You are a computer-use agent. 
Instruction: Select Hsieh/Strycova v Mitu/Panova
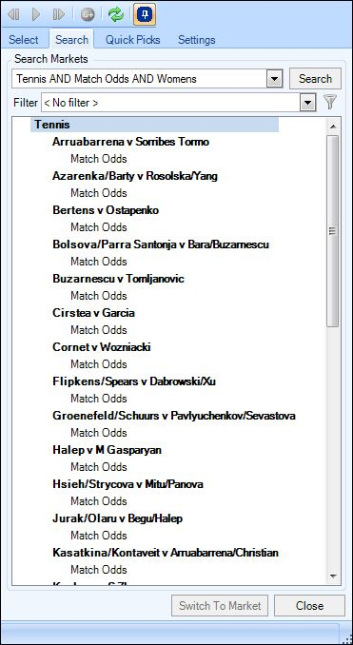[x=127, y=484]
